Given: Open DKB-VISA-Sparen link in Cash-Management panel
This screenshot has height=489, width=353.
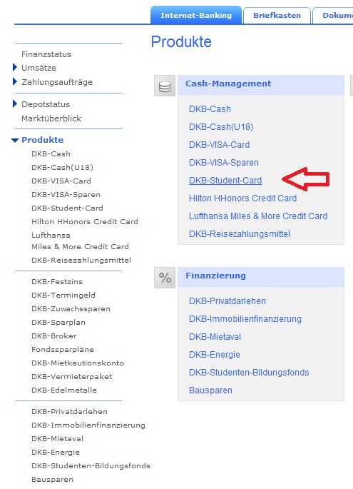Looking at the screenshot, I should [224, 163].
